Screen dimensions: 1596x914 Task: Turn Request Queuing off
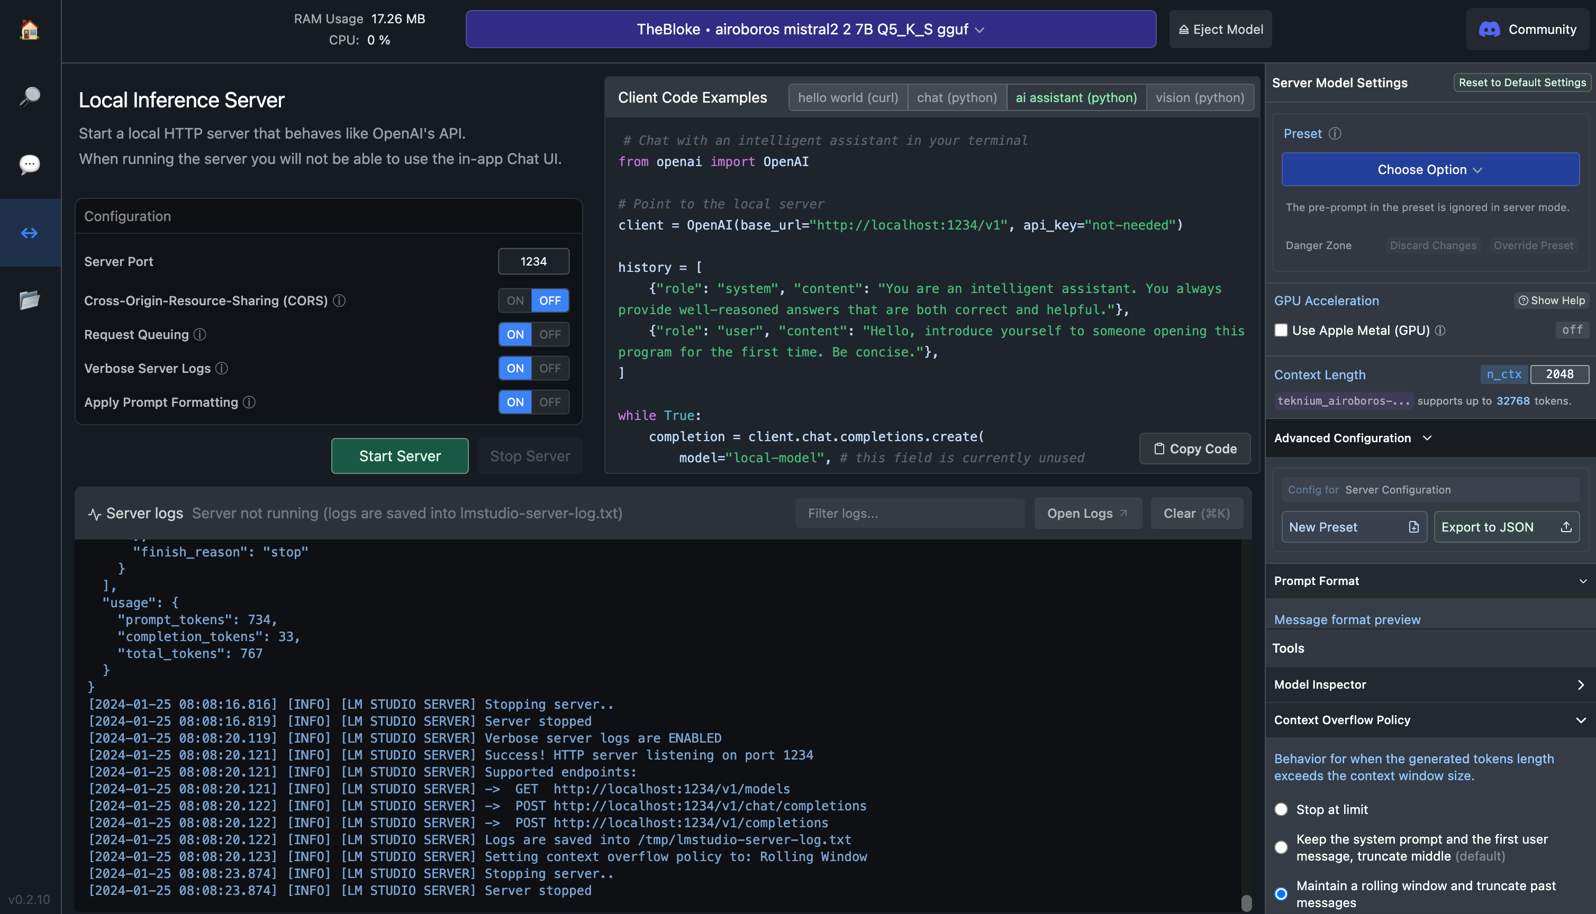(550, 335)
